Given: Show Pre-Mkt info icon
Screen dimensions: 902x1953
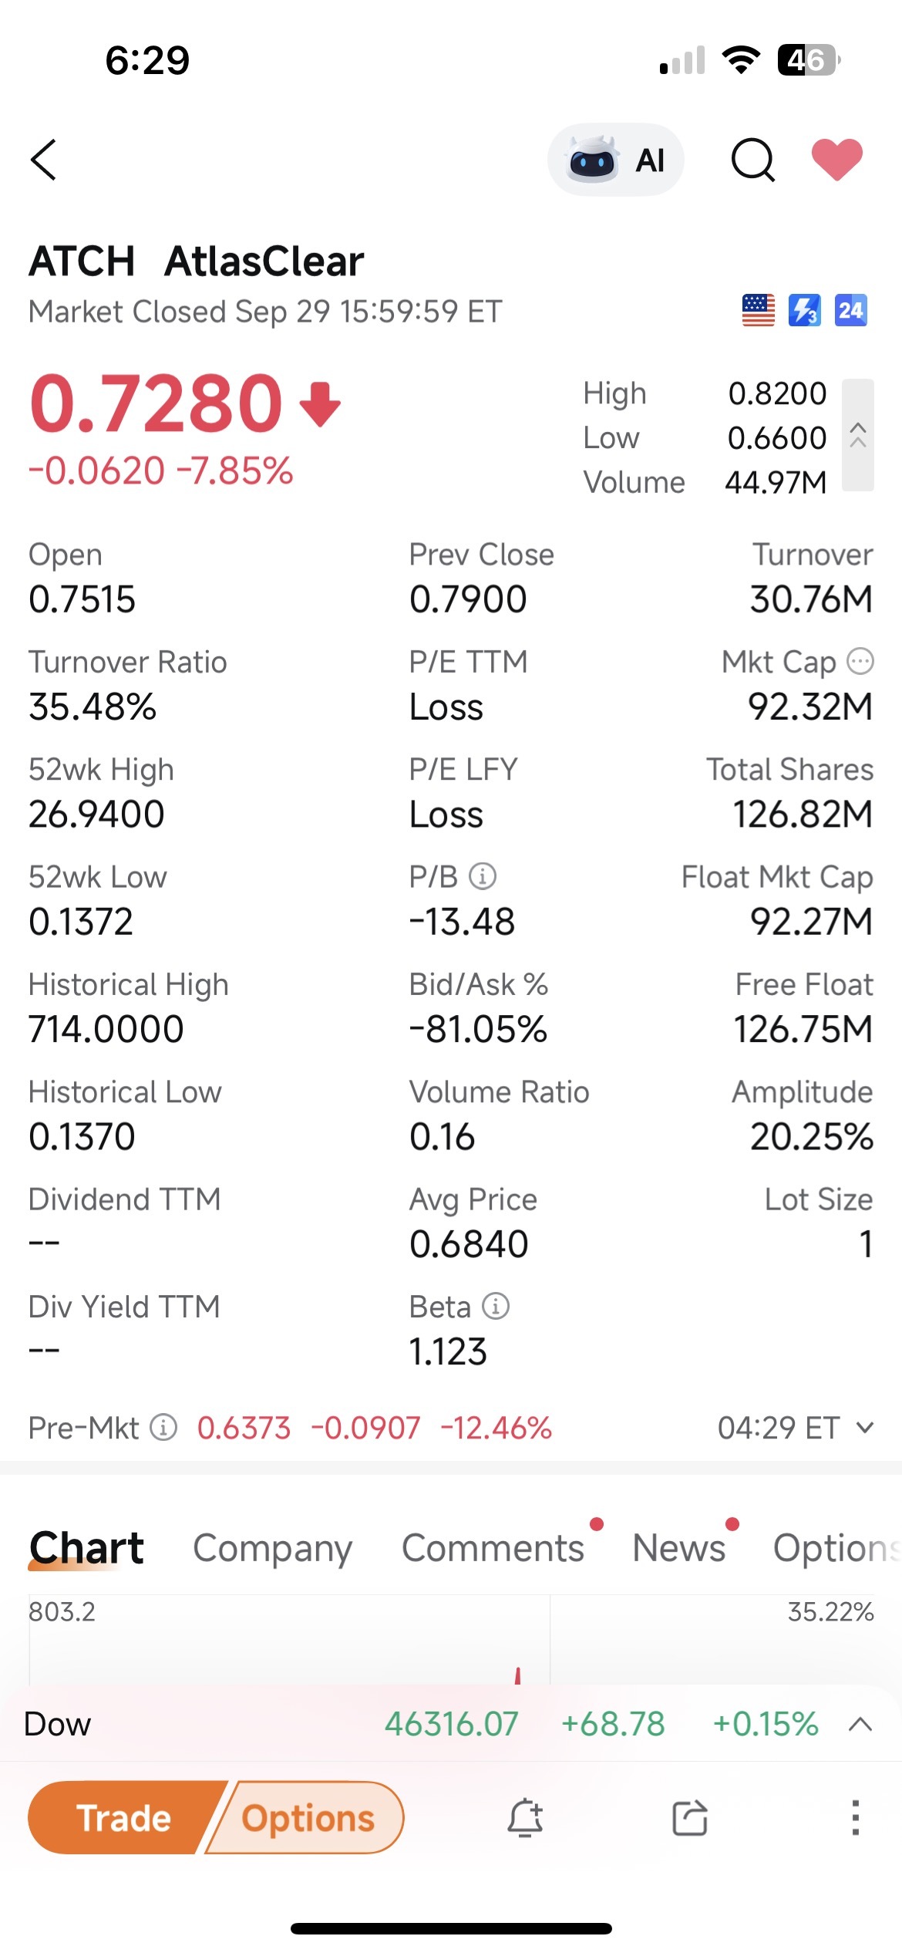Looking at the screenshot, I should coord(163,1427).
